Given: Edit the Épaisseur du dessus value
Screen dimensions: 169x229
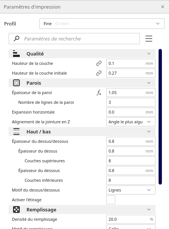Looking at the screenshot, I should (131, 151).
